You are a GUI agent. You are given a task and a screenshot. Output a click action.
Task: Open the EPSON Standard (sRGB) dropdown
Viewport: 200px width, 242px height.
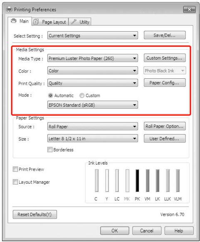(x=93, y=105)
